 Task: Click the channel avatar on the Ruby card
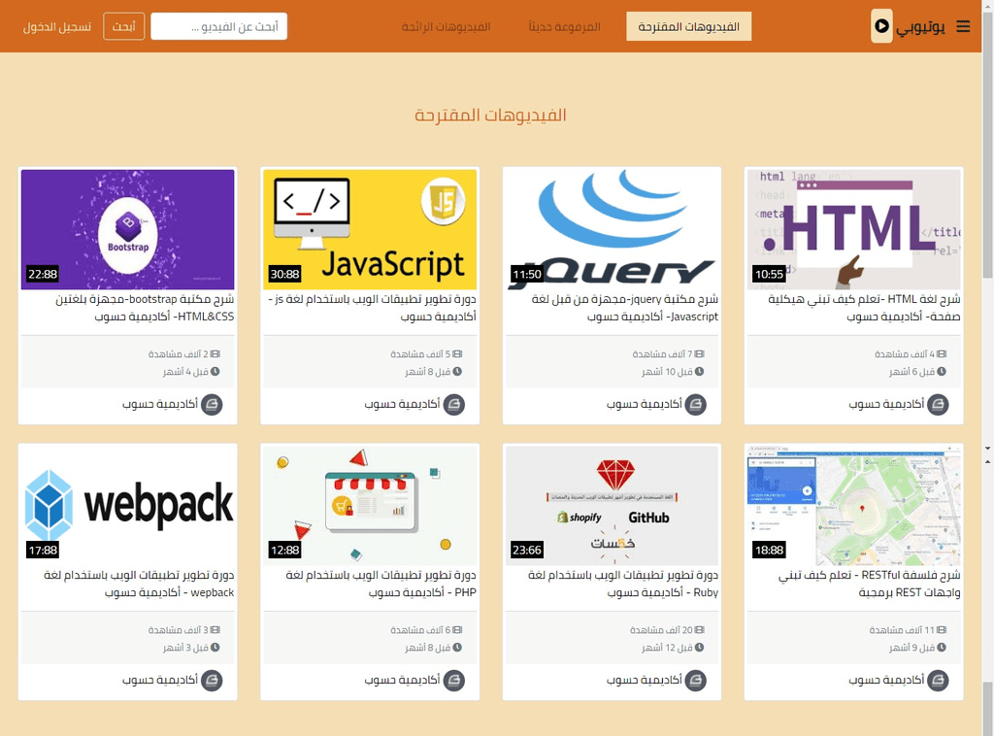pos(696,681)
